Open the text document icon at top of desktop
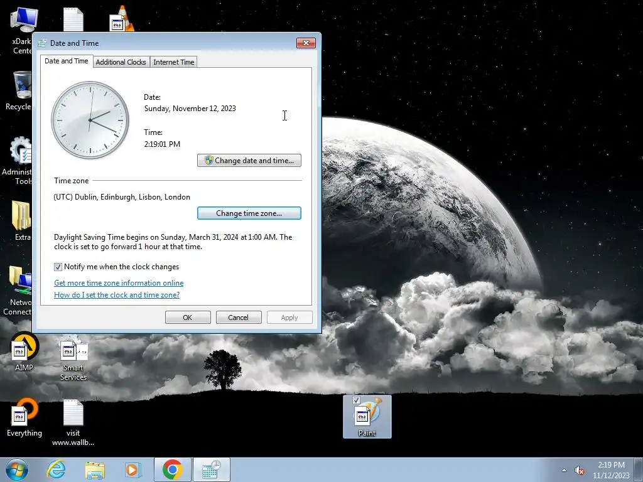The image size is (643, 482). [73, 19]
